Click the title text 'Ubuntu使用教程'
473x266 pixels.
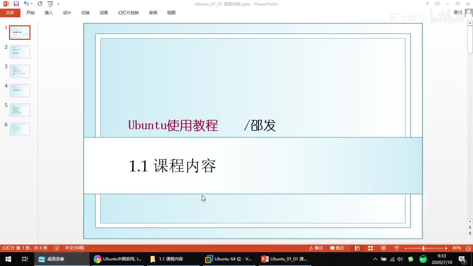pyautogui.click(x=173, y=126)
